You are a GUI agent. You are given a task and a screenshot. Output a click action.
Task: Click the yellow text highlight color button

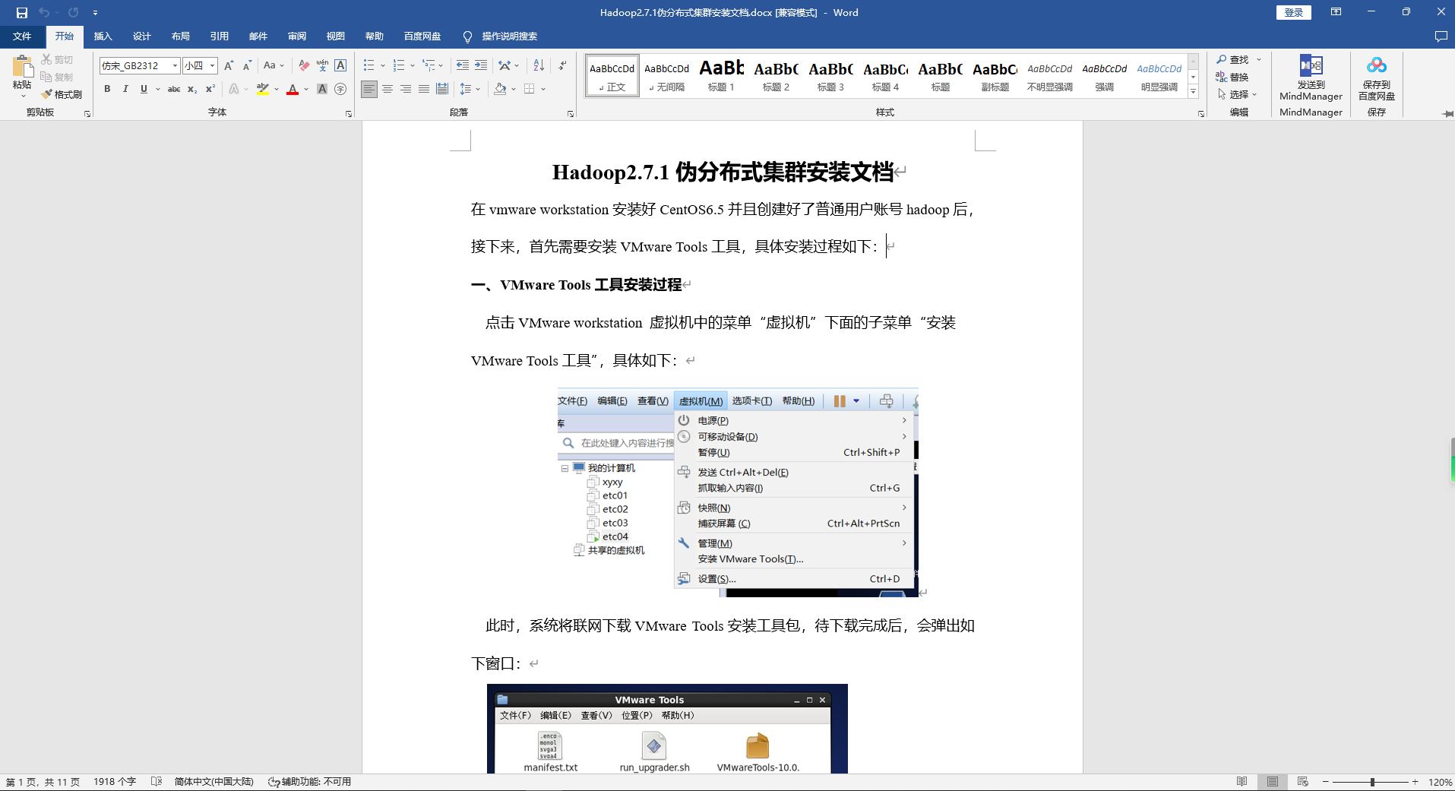pyautogui.click(x=263, y=89)
